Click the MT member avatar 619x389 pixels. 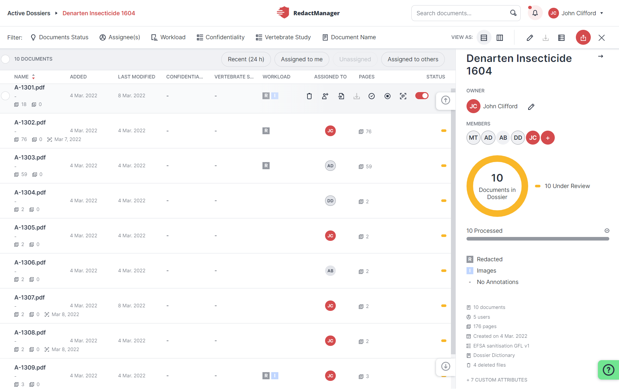(x=473, y=138)
